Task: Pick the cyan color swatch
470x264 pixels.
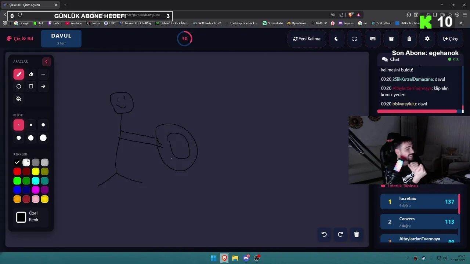Action: [x=36, y=181]
